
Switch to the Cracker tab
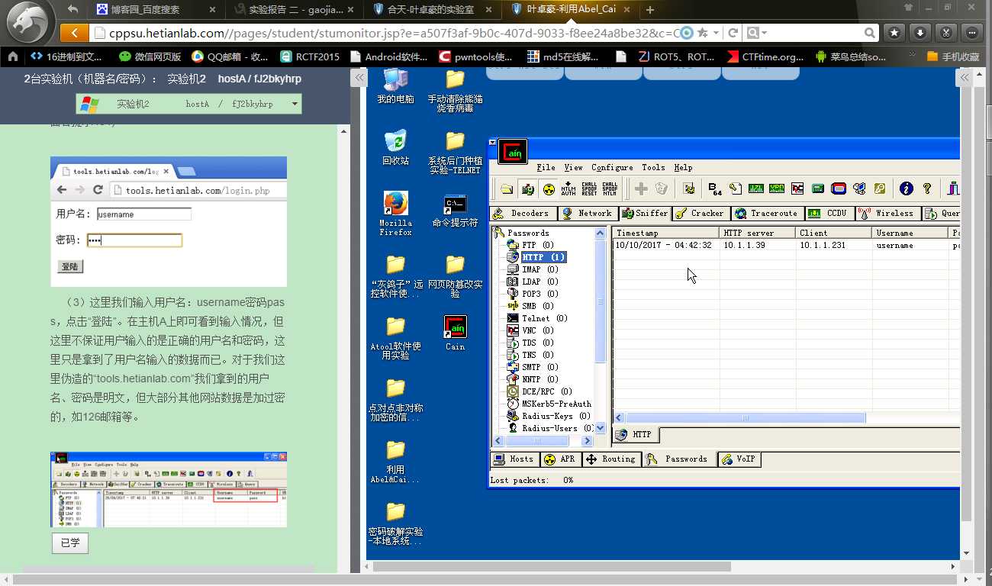pyautogui.click(x=701, y=214)
